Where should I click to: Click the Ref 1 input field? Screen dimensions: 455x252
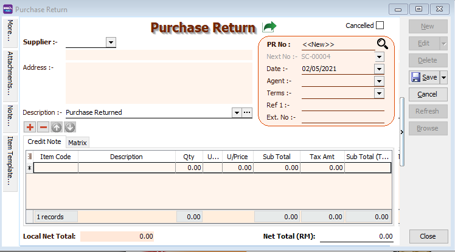tap(342, 105)
